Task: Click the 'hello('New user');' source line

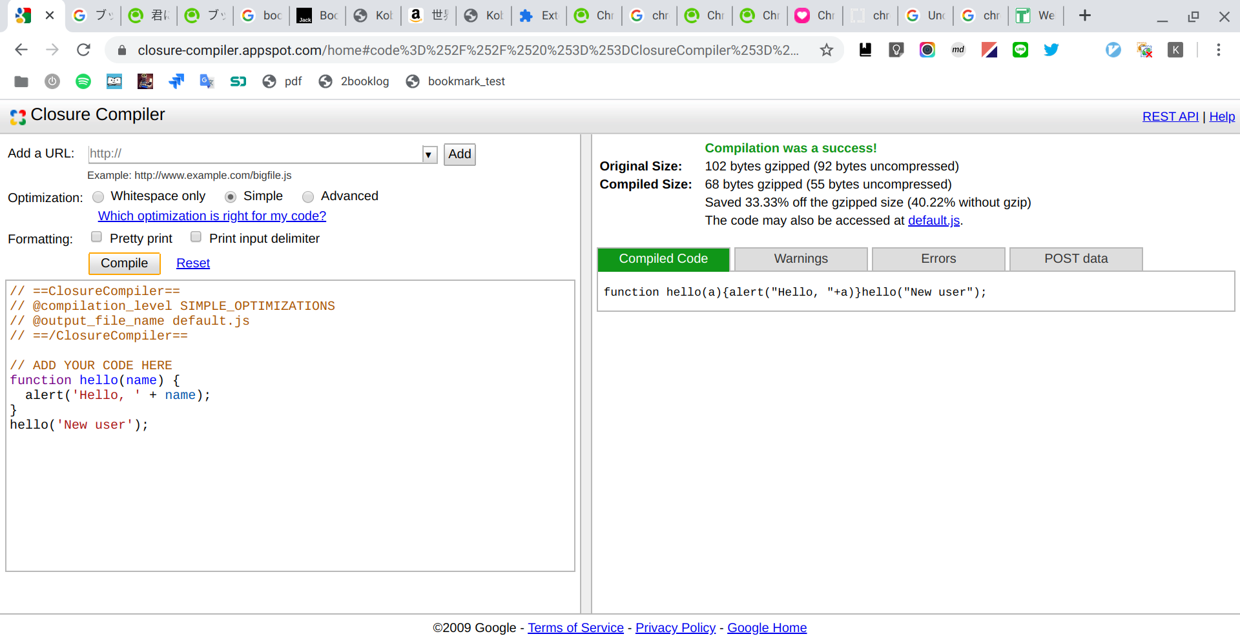Action: [79, 425]
